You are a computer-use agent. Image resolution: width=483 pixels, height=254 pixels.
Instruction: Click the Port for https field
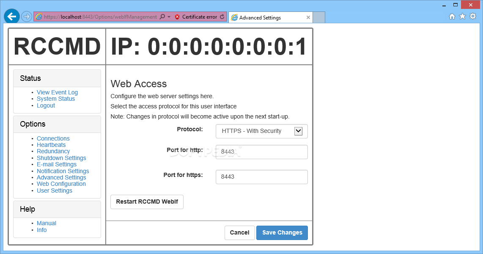coord(261,177)
